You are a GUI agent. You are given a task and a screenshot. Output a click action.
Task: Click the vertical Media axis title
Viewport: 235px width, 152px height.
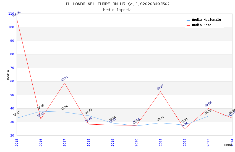[x=8, y=75]
